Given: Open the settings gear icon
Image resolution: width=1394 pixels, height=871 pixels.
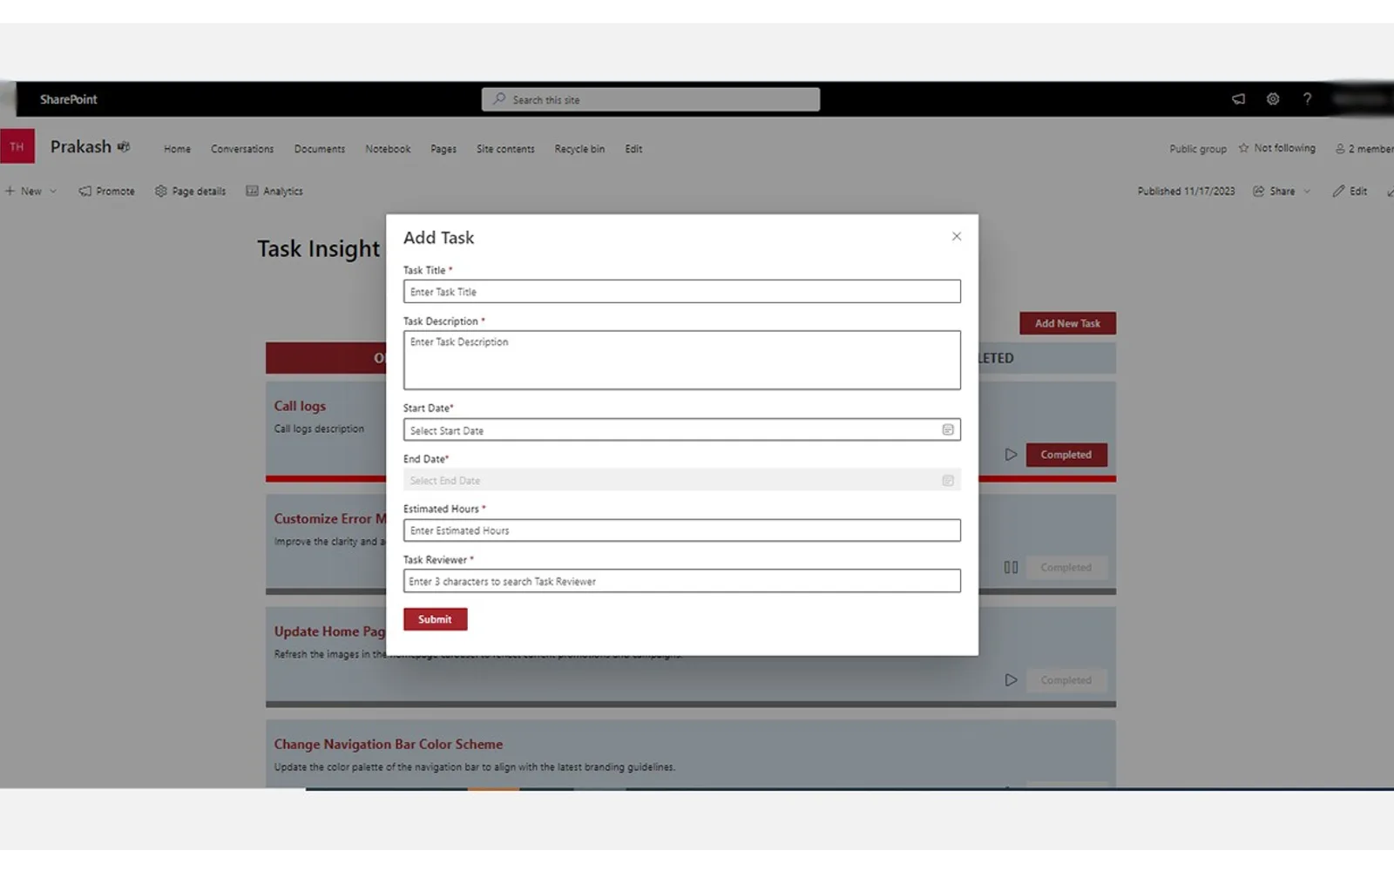Looking at the screenshot, I should pyautogui.click(x=1273, y=99).
